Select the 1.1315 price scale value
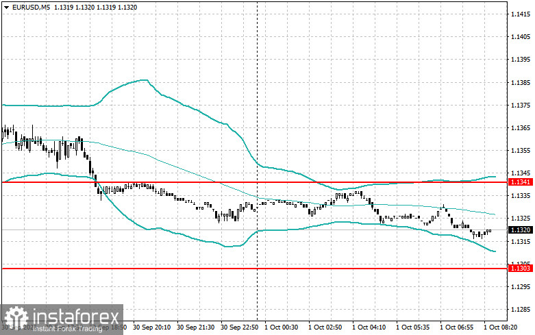Screen dimensions: 535x335 pyautogui.click(x=521, y=242)
